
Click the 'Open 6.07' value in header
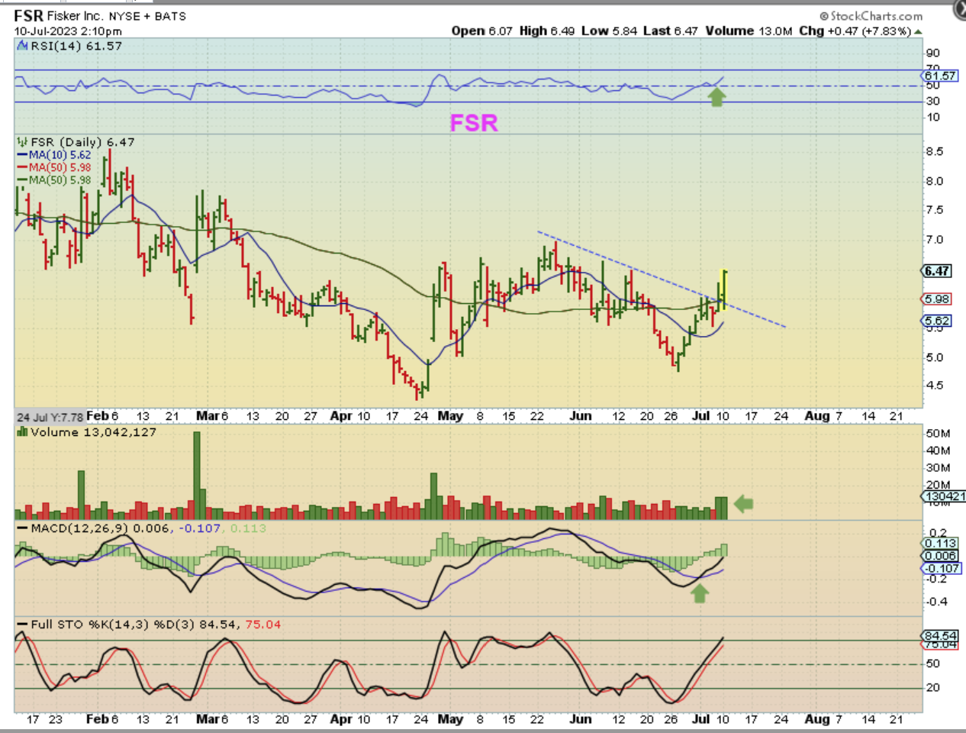[x=481, y=31]
